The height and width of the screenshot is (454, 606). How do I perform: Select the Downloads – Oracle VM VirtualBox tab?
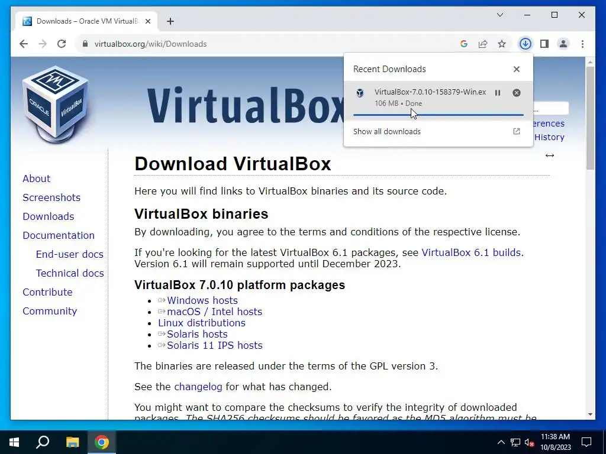86,21
